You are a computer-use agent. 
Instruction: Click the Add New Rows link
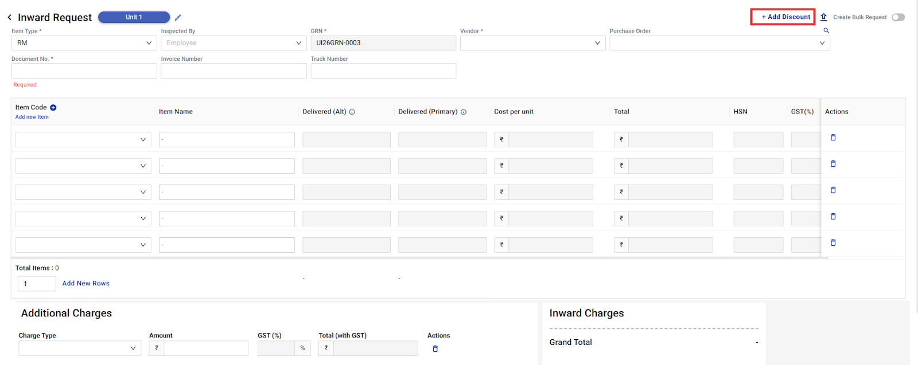coord(85,284)
